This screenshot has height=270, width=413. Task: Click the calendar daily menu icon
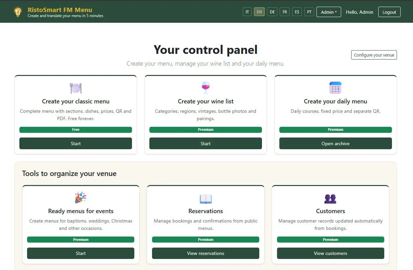335,88
